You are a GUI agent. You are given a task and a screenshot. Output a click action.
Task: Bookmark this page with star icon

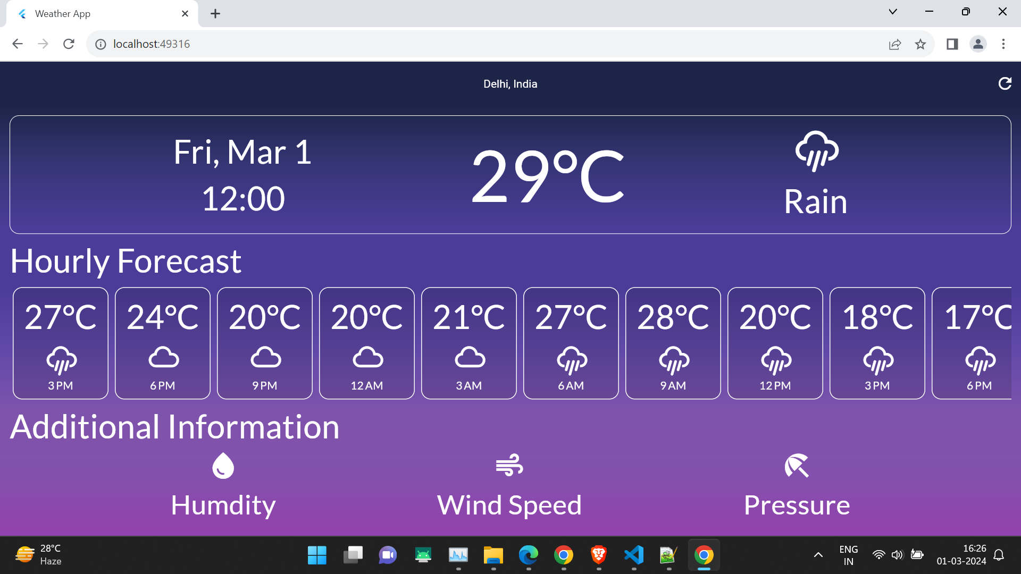(920, 44)
